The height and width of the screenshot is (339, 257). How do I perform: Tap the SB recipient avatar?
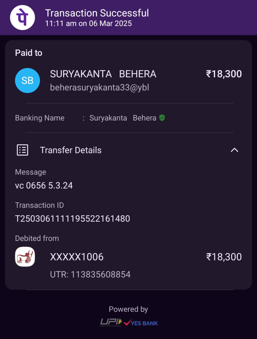27,81
